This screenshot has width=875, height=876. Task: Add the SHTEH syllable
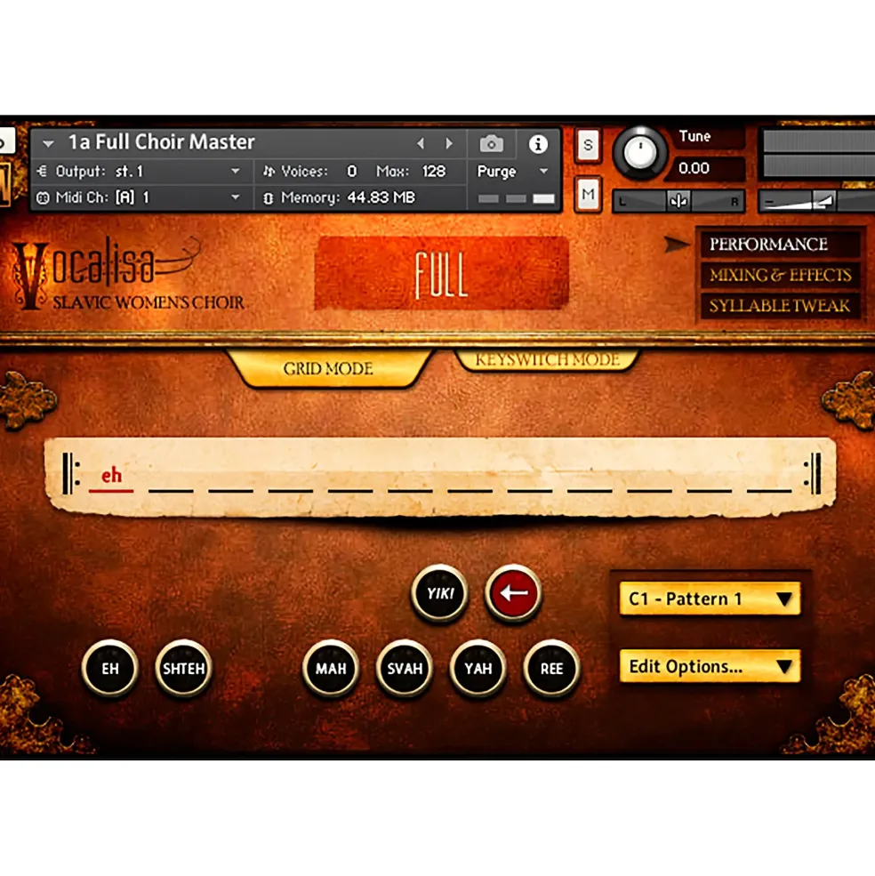tap(183, 668)
